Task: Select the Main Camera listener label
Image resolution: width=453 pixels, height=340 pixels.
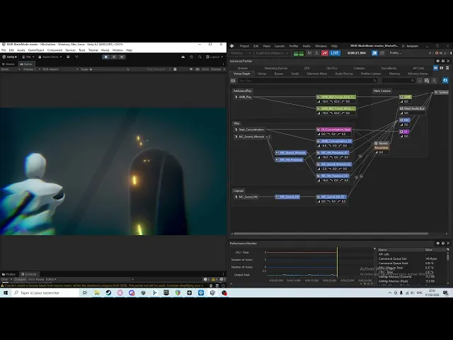Action: (x=382, y=91)
